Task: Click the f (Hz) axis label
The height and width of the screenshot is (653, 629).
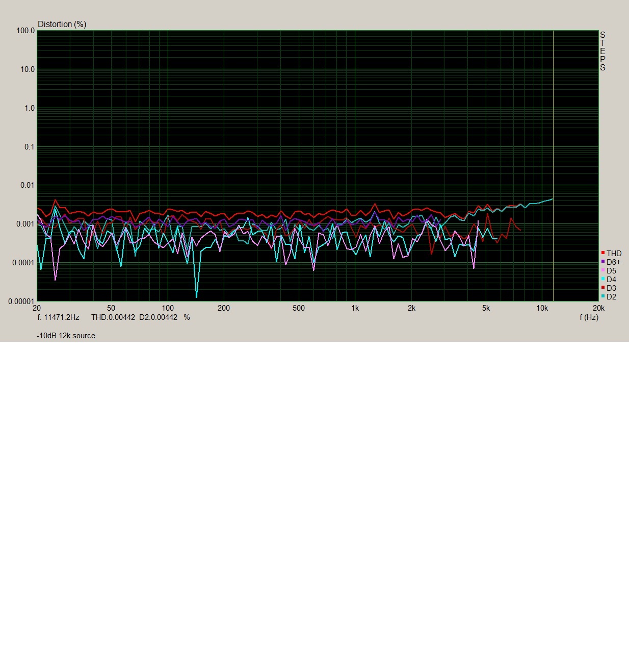Action: (589, 317)
